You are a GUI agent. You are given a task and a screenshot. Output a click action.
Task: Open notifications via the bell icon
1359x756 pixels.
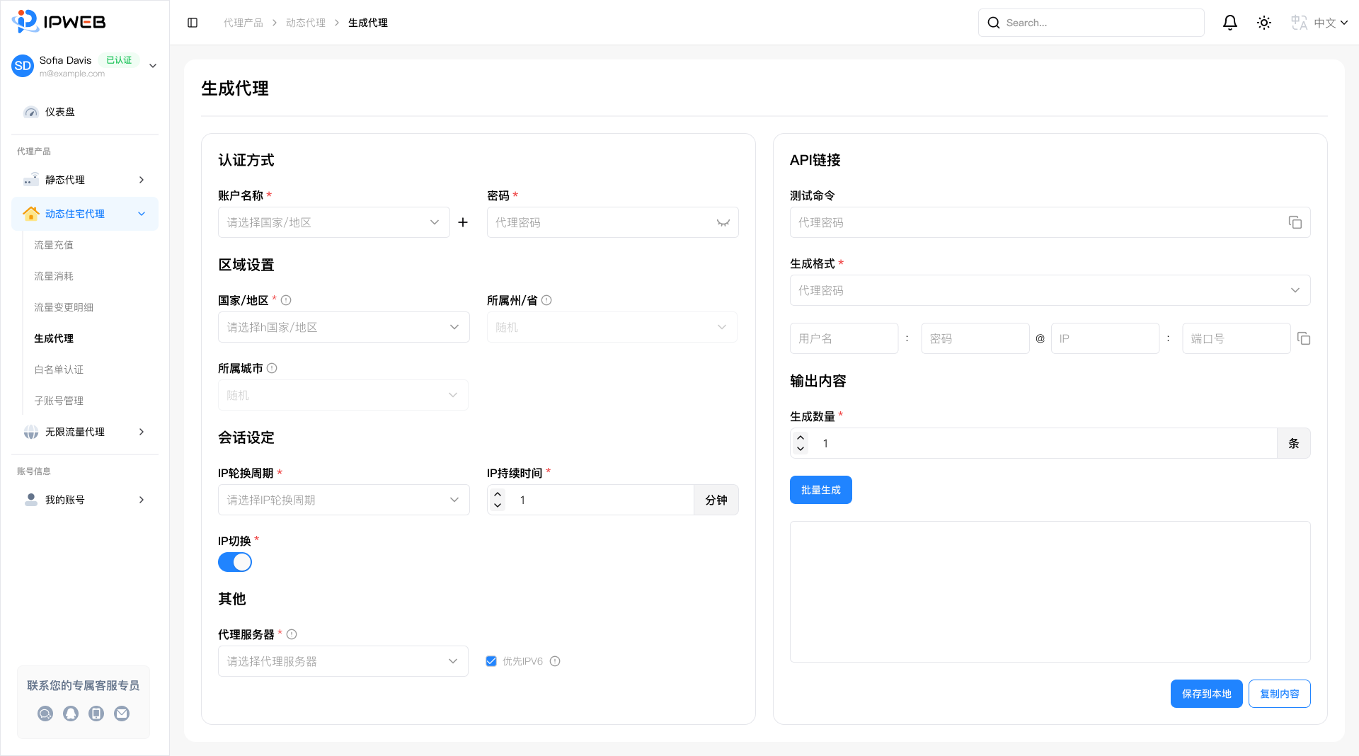[1230, 22]
